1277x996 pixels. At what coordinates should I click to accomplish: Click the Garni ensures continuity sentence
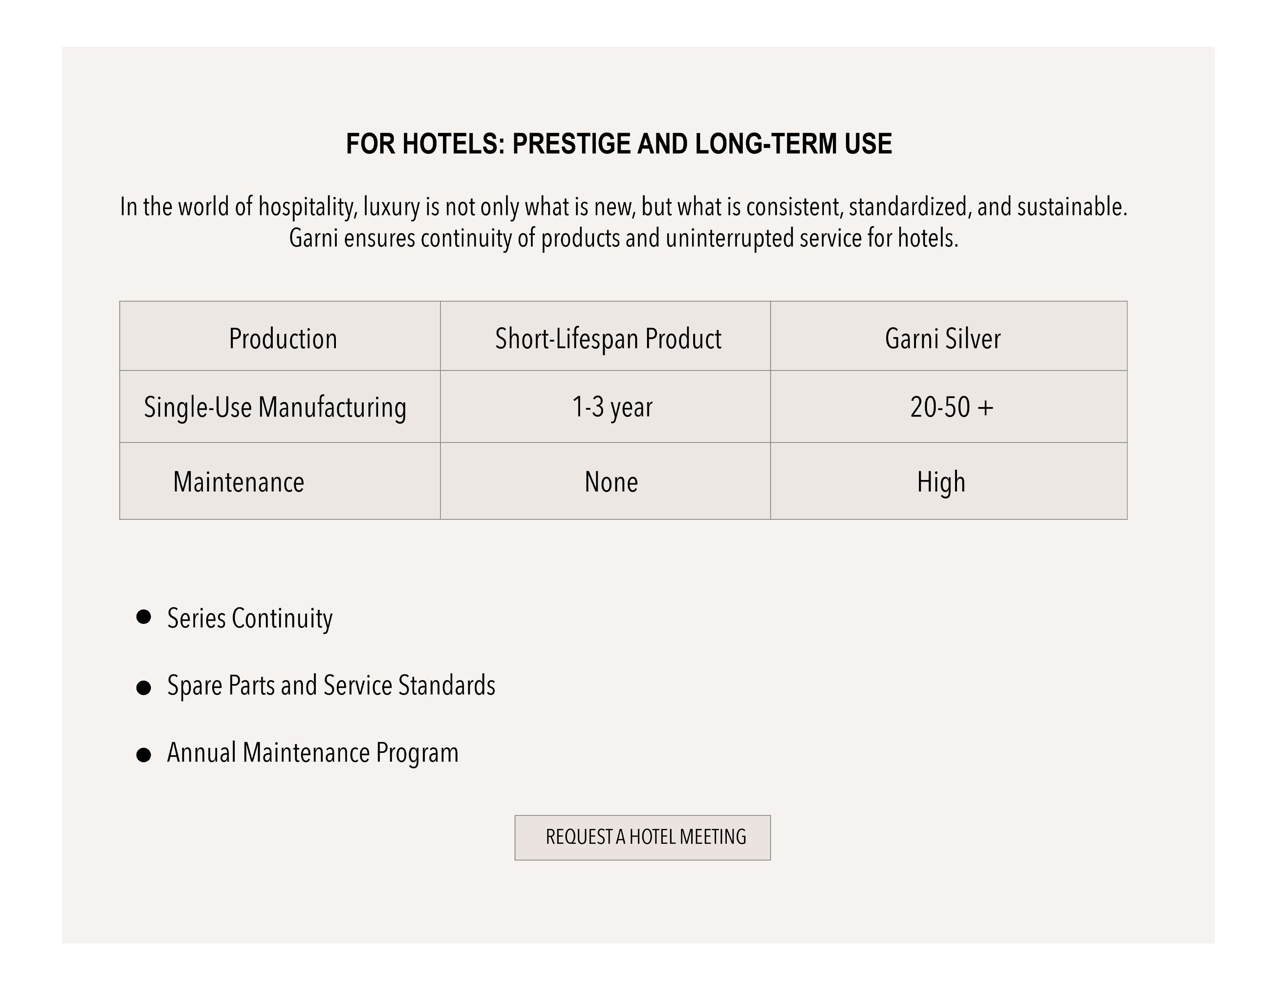623,238
